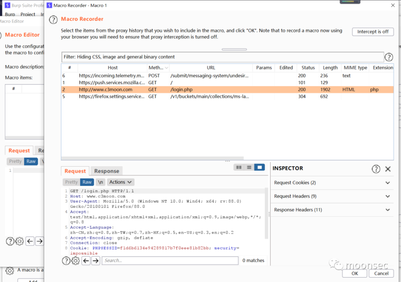Viewport: 401px width, 282px height.
Task: Select the Request tab in Macro Recorder
Action: tap(75, 171)
